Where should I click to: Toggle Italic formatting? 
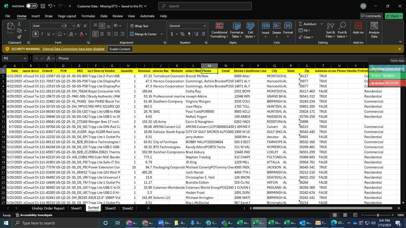coord(42,34)
